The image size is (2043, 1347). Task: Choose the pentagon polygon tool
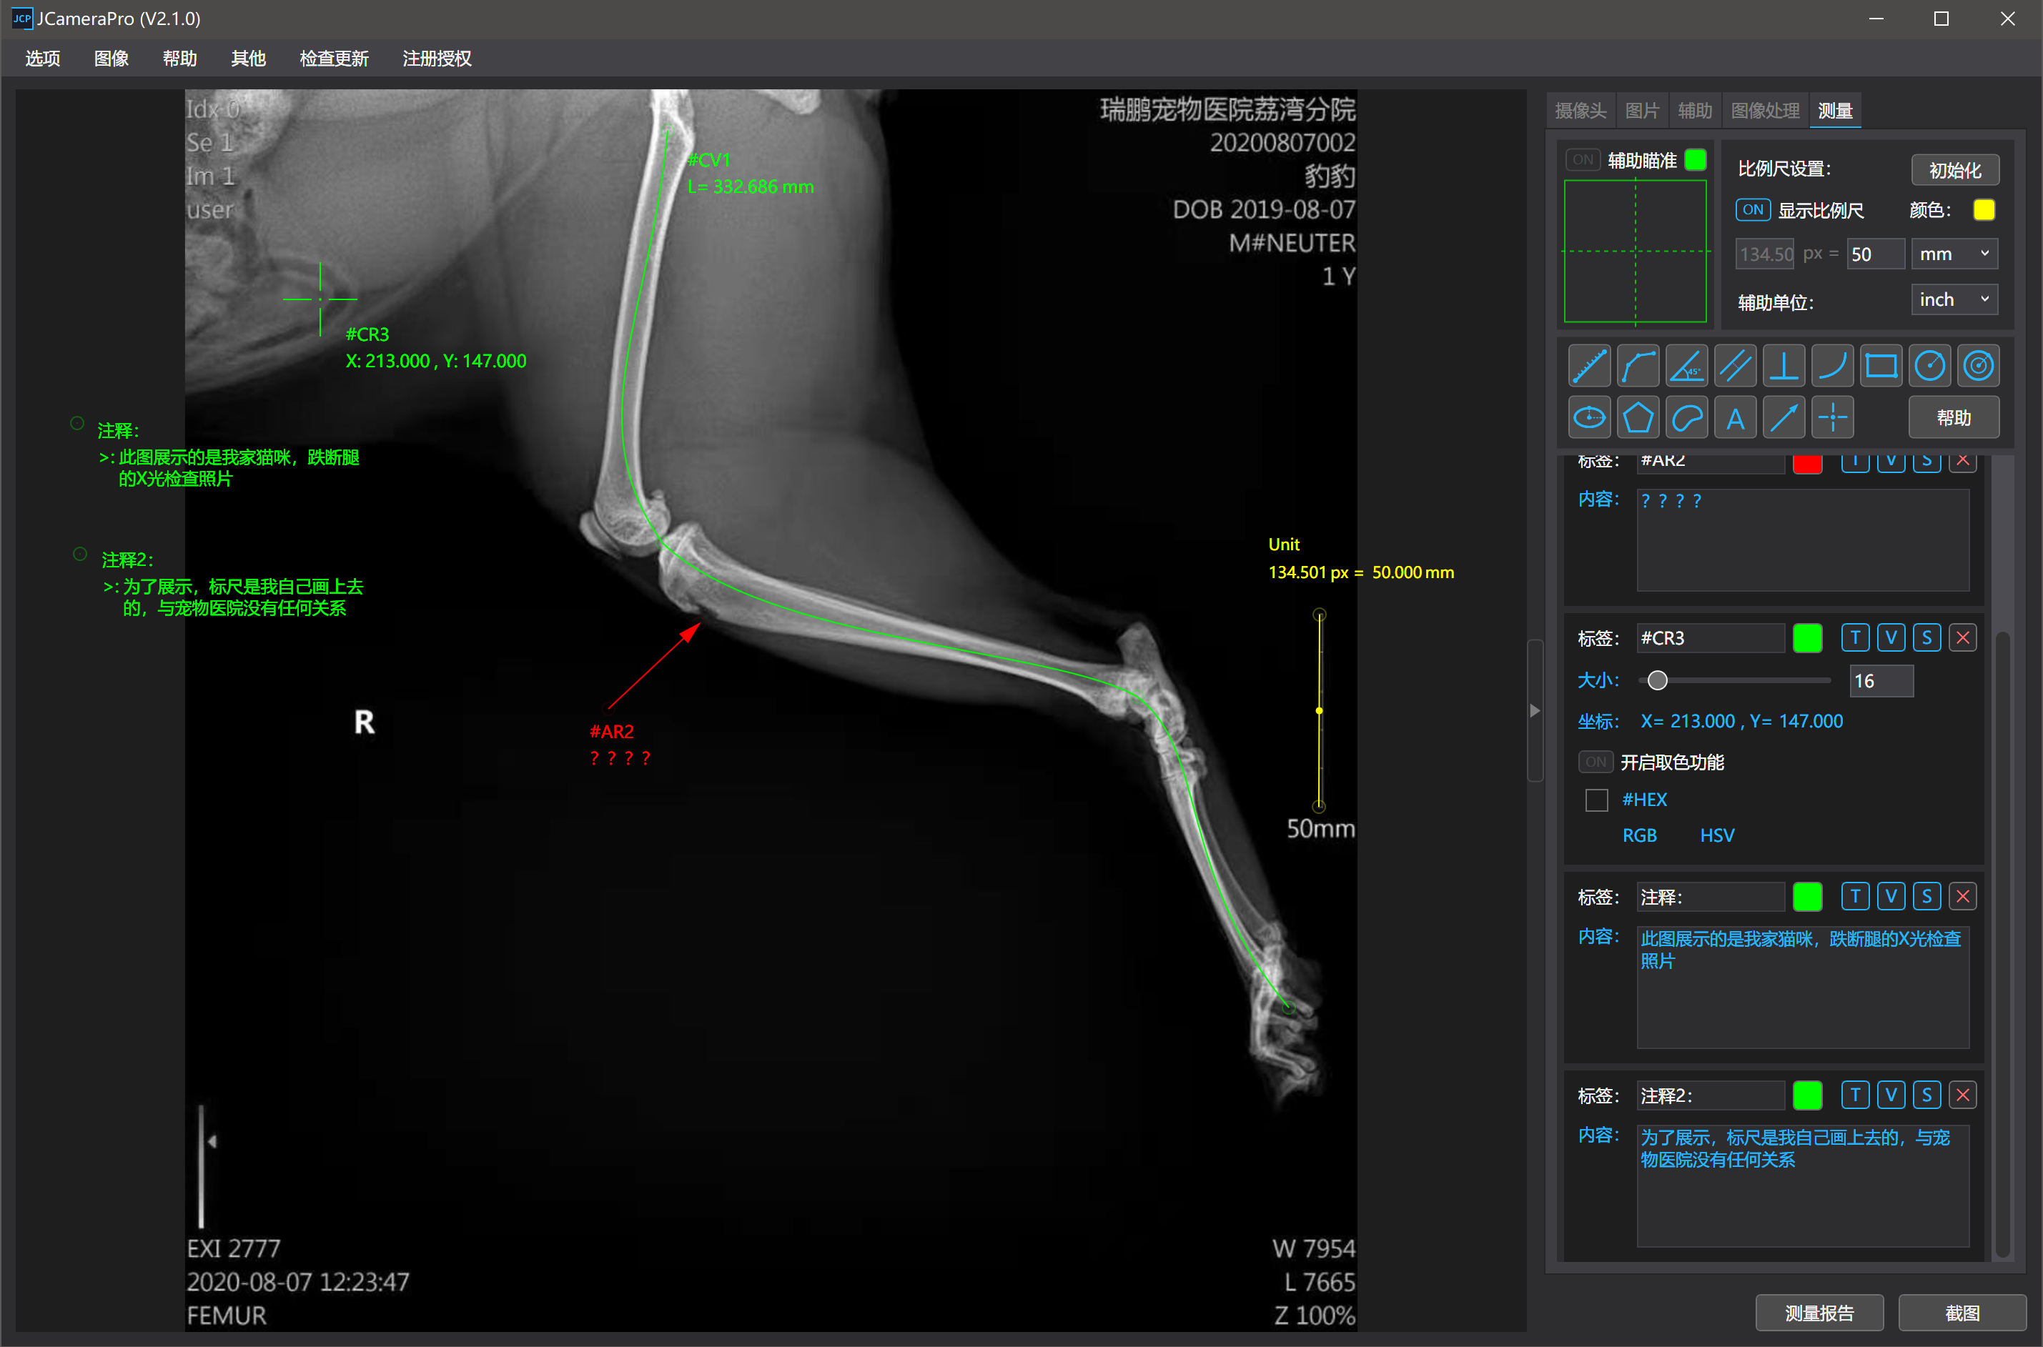(1638, 418)
